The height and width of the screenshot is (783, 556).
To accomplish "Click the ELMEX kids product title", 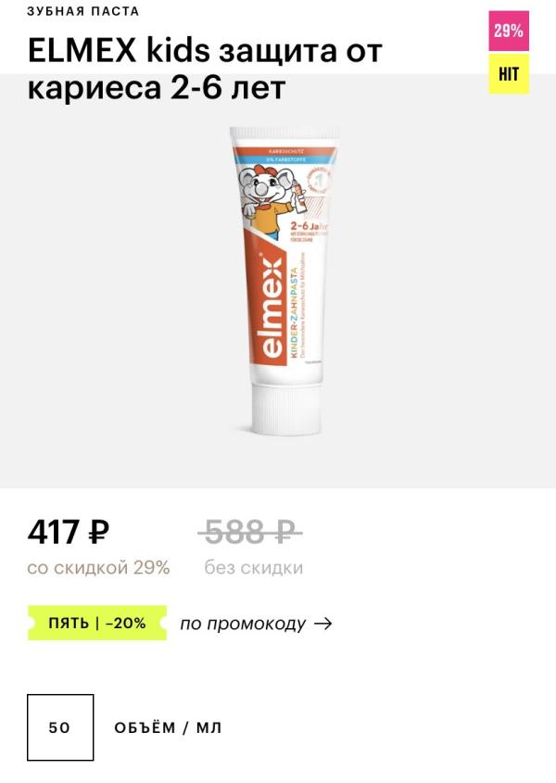I will pos(205,69).
